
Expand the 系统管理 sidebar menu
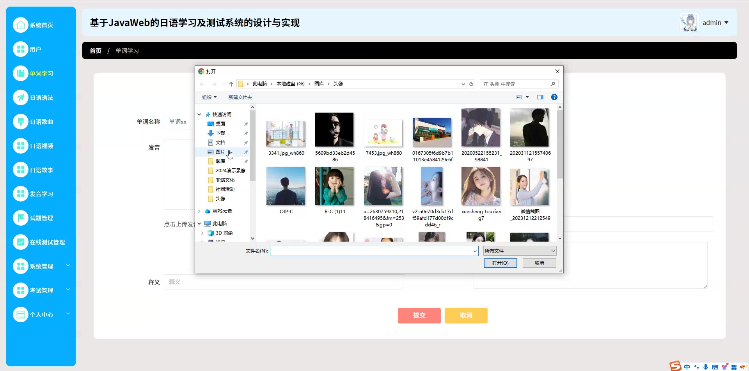[41, 267]
